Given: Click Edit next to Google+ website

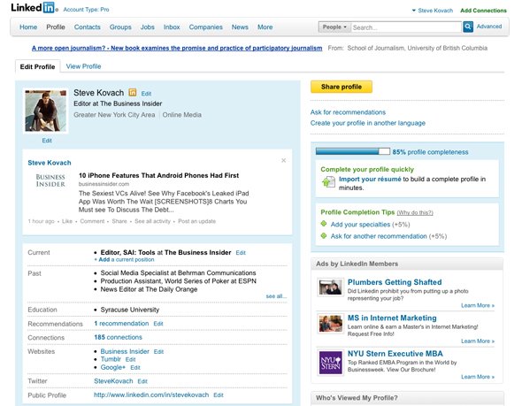Looking at the screenshot, I should click(135, 368).
